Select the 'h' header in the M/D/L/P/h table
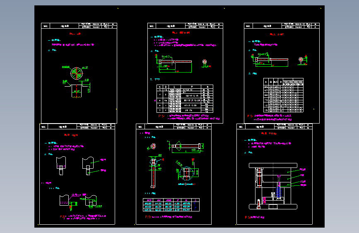 (207, 87)
